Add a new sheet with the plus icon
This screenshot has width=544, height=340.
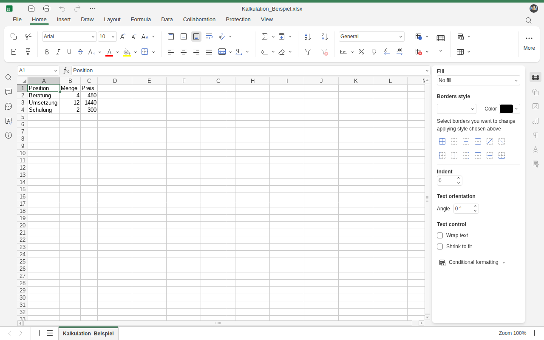39,333
